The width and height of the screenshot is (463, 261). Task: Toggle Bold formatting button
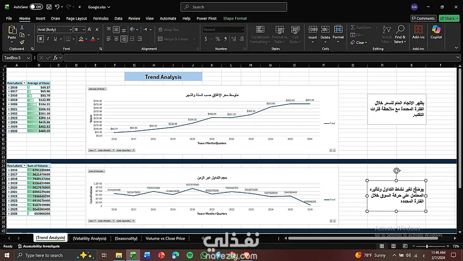tap(40, 39)
